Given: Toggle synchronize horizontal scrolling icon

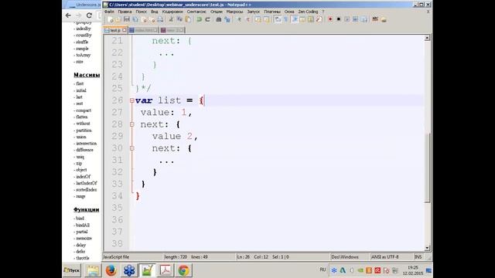Looking at the screenshot, I should 266,19.
